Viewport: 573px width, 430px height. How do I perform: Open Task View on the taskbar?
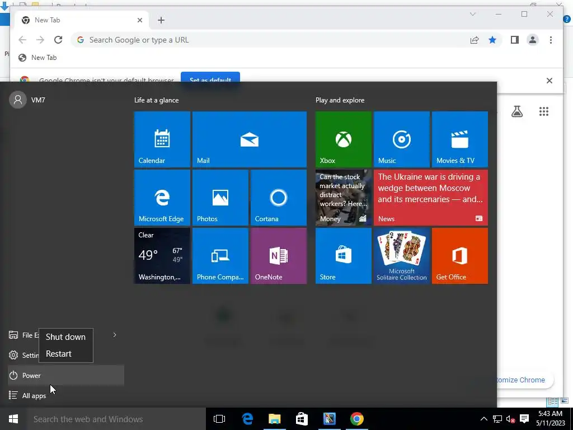click(219, 419)
